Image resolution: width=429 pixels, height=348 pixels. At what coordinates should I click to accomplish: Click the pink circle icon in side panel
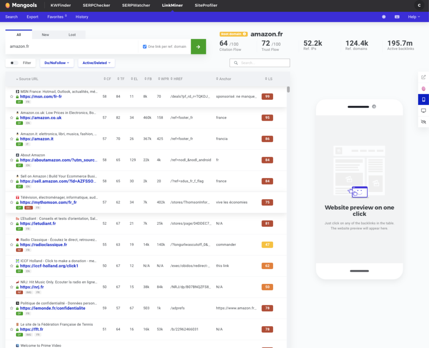tap(424, 89)
